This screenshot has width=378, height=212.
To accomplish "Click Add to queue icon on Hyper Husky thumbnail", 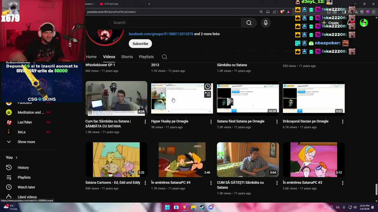I will click(x=208, y=94).
